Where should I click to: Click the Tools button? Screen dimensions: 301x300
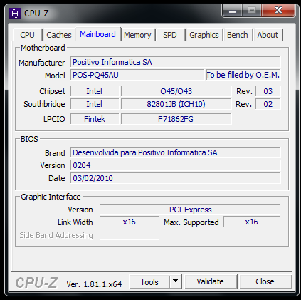[x=149, y=282]
